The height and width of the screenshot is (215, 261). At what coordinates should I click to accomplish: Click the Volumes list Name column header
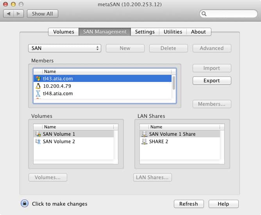(x=78, y=127)
